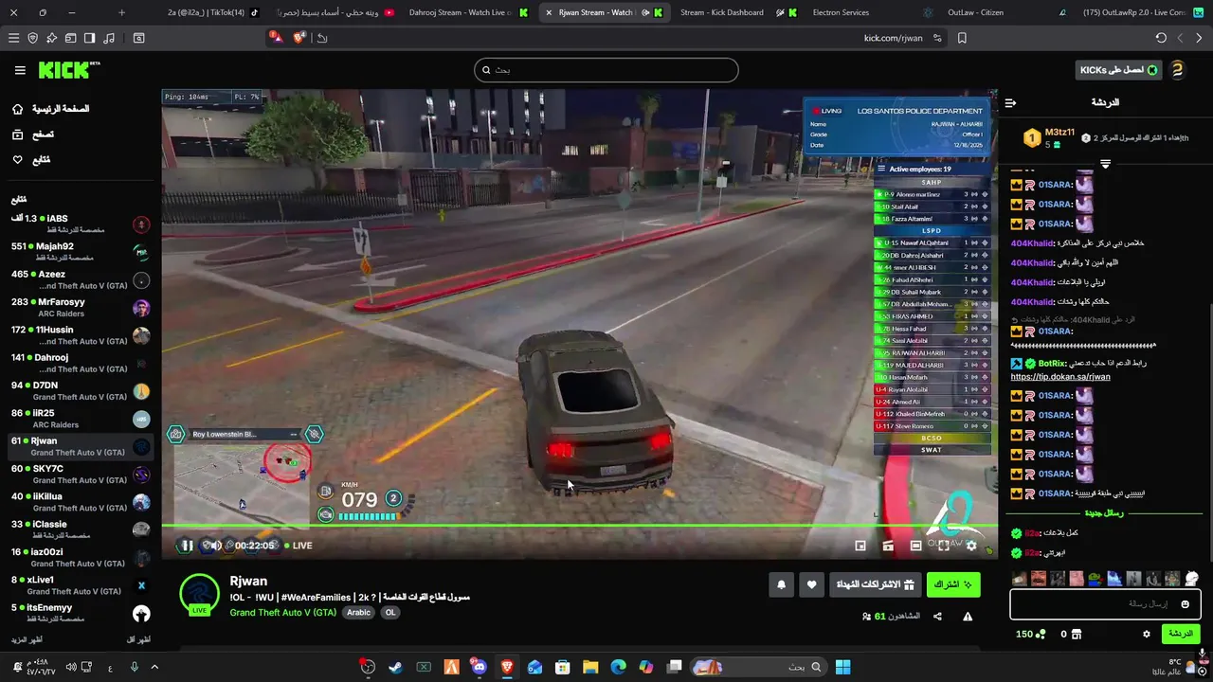Open a new browser tab
1213x682 pixels.
(x=121, y=12)
